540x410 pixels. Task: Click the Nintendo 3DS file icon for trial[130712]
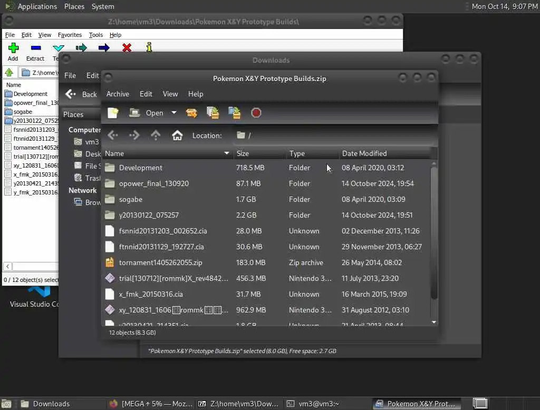click(x=110, y=278)
